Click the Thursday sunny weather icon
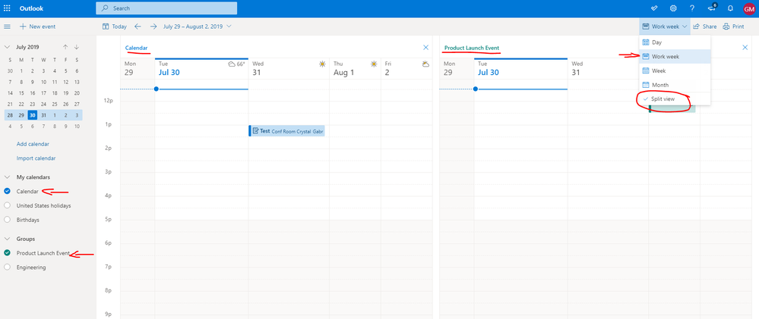 (x=374, y=64)
